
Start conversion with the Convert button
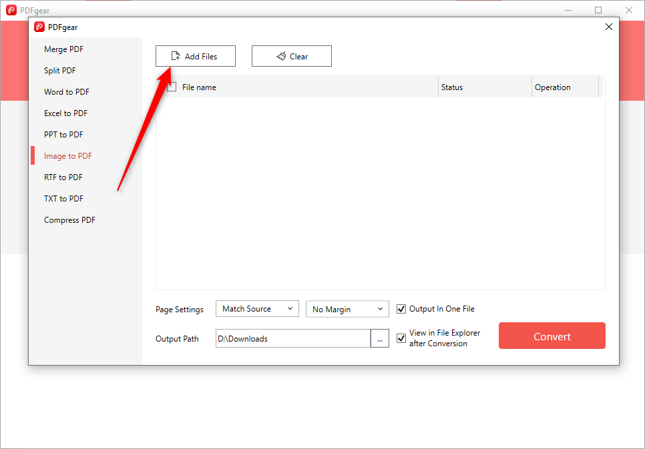tap(552, 336)
